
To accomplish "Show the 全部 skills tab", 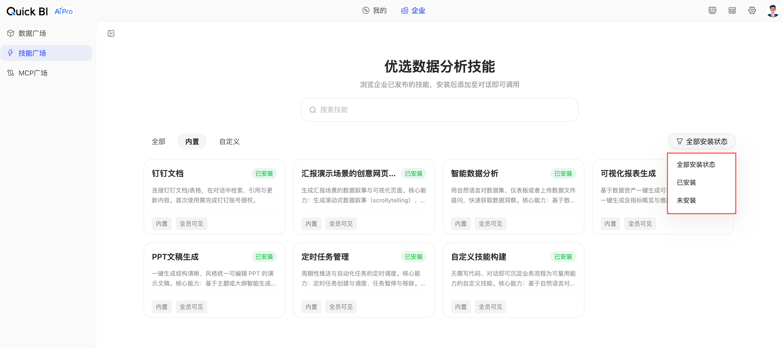I will point(158,142).
